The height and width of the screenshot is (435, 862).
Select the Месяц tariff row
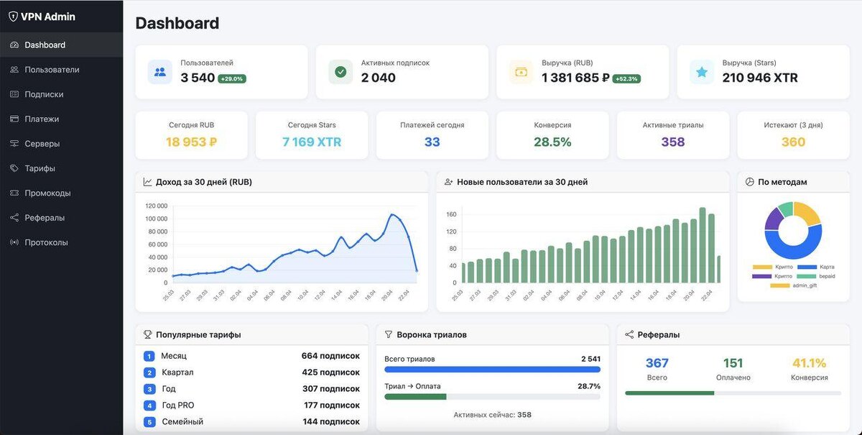(251, 356)
